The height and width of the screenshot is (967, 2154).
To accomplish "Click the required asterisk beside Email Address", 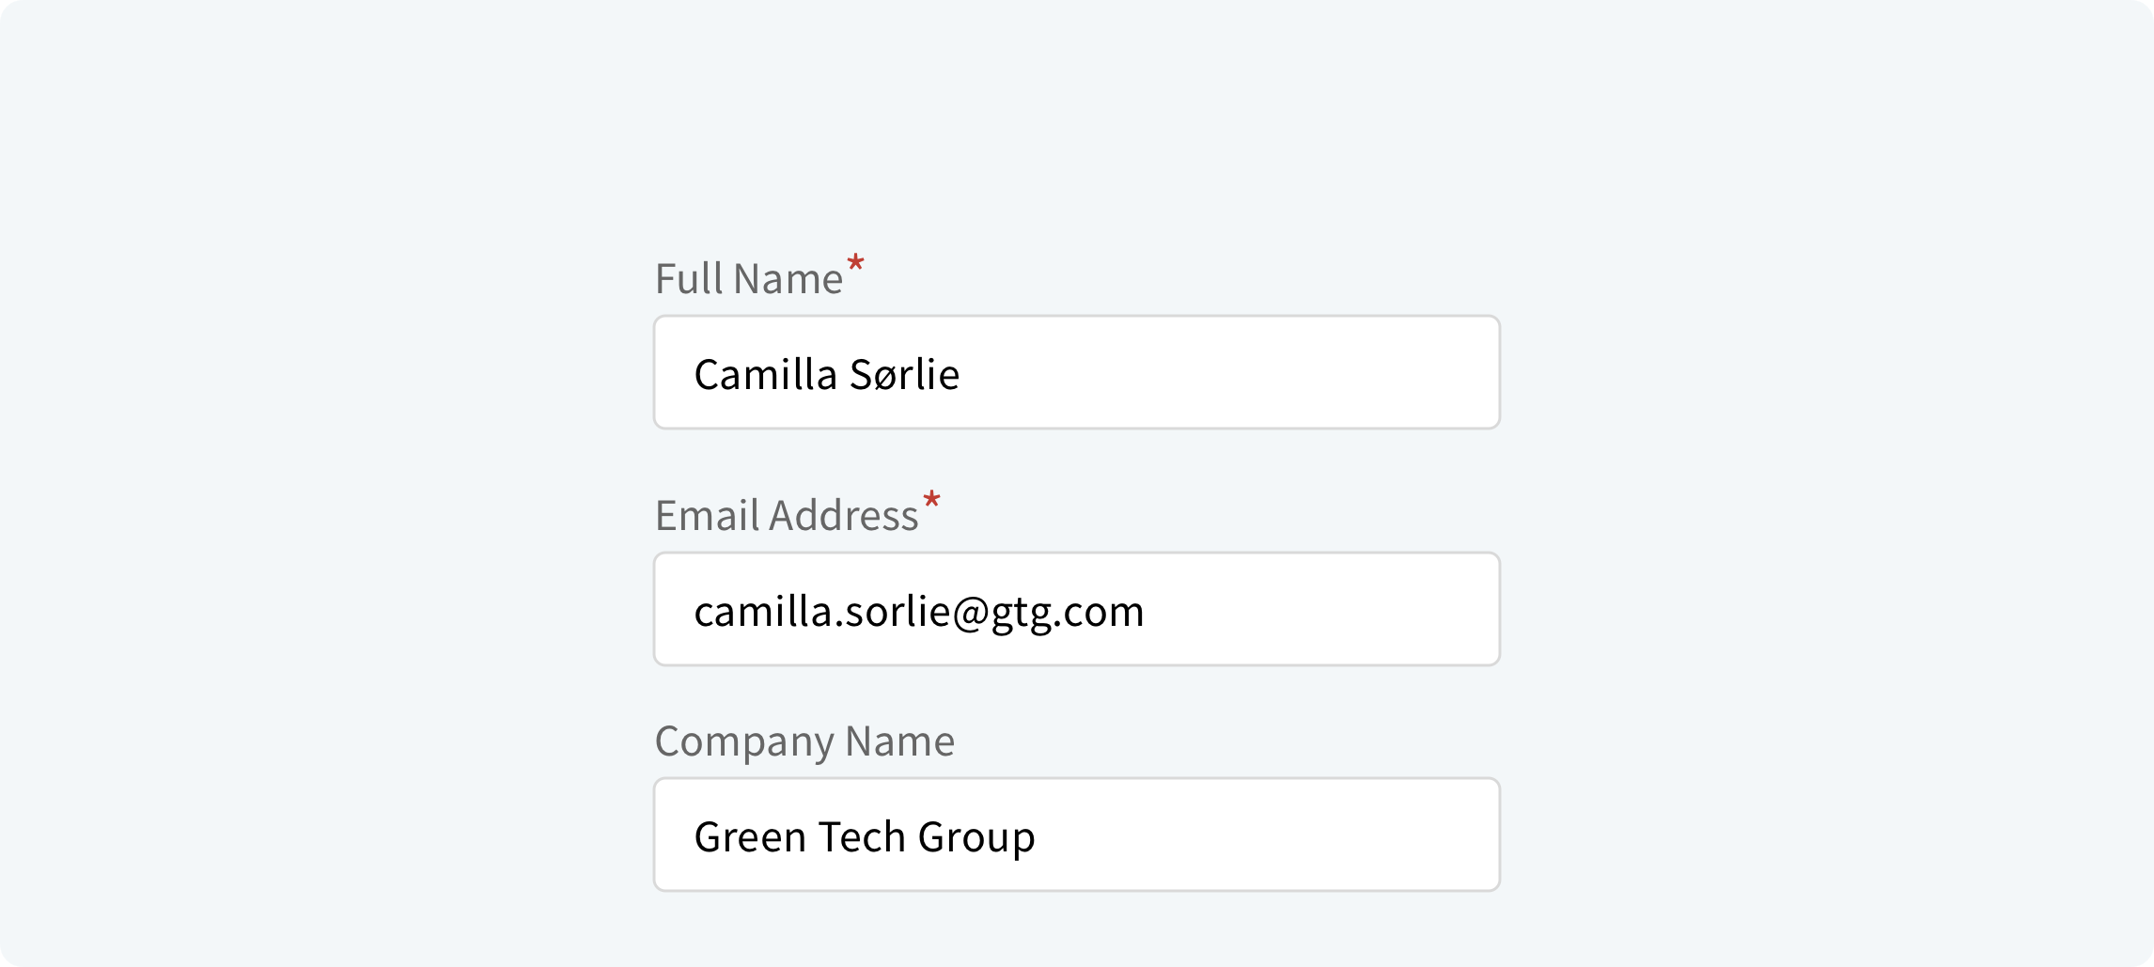I will pos(931,501).
